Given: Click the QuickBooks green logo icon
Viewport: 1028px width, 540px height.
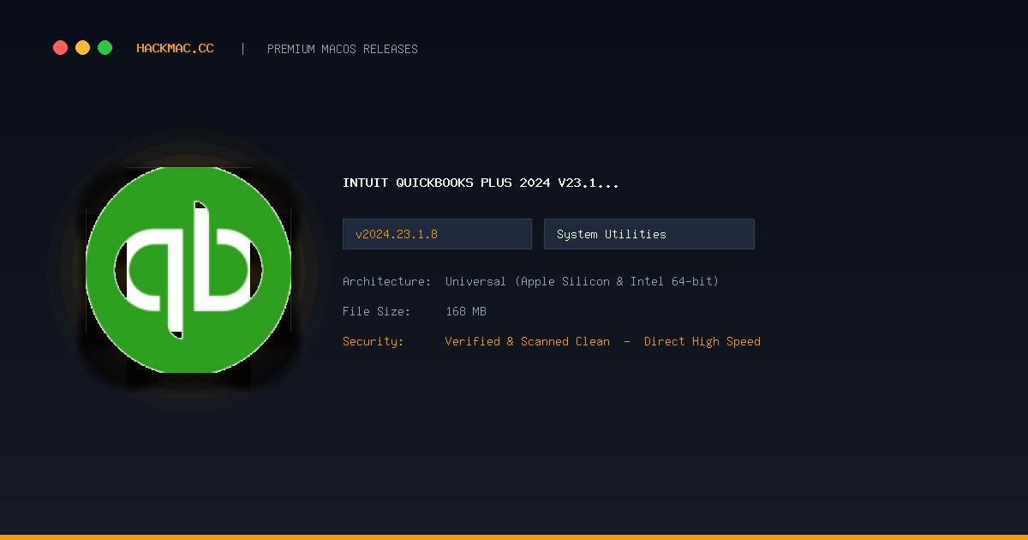Looking at the screenshot, I should click(x=188, y=270).
